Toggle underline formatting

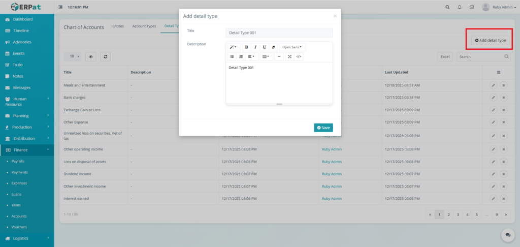pyautogui.click(x=265, y=47)
